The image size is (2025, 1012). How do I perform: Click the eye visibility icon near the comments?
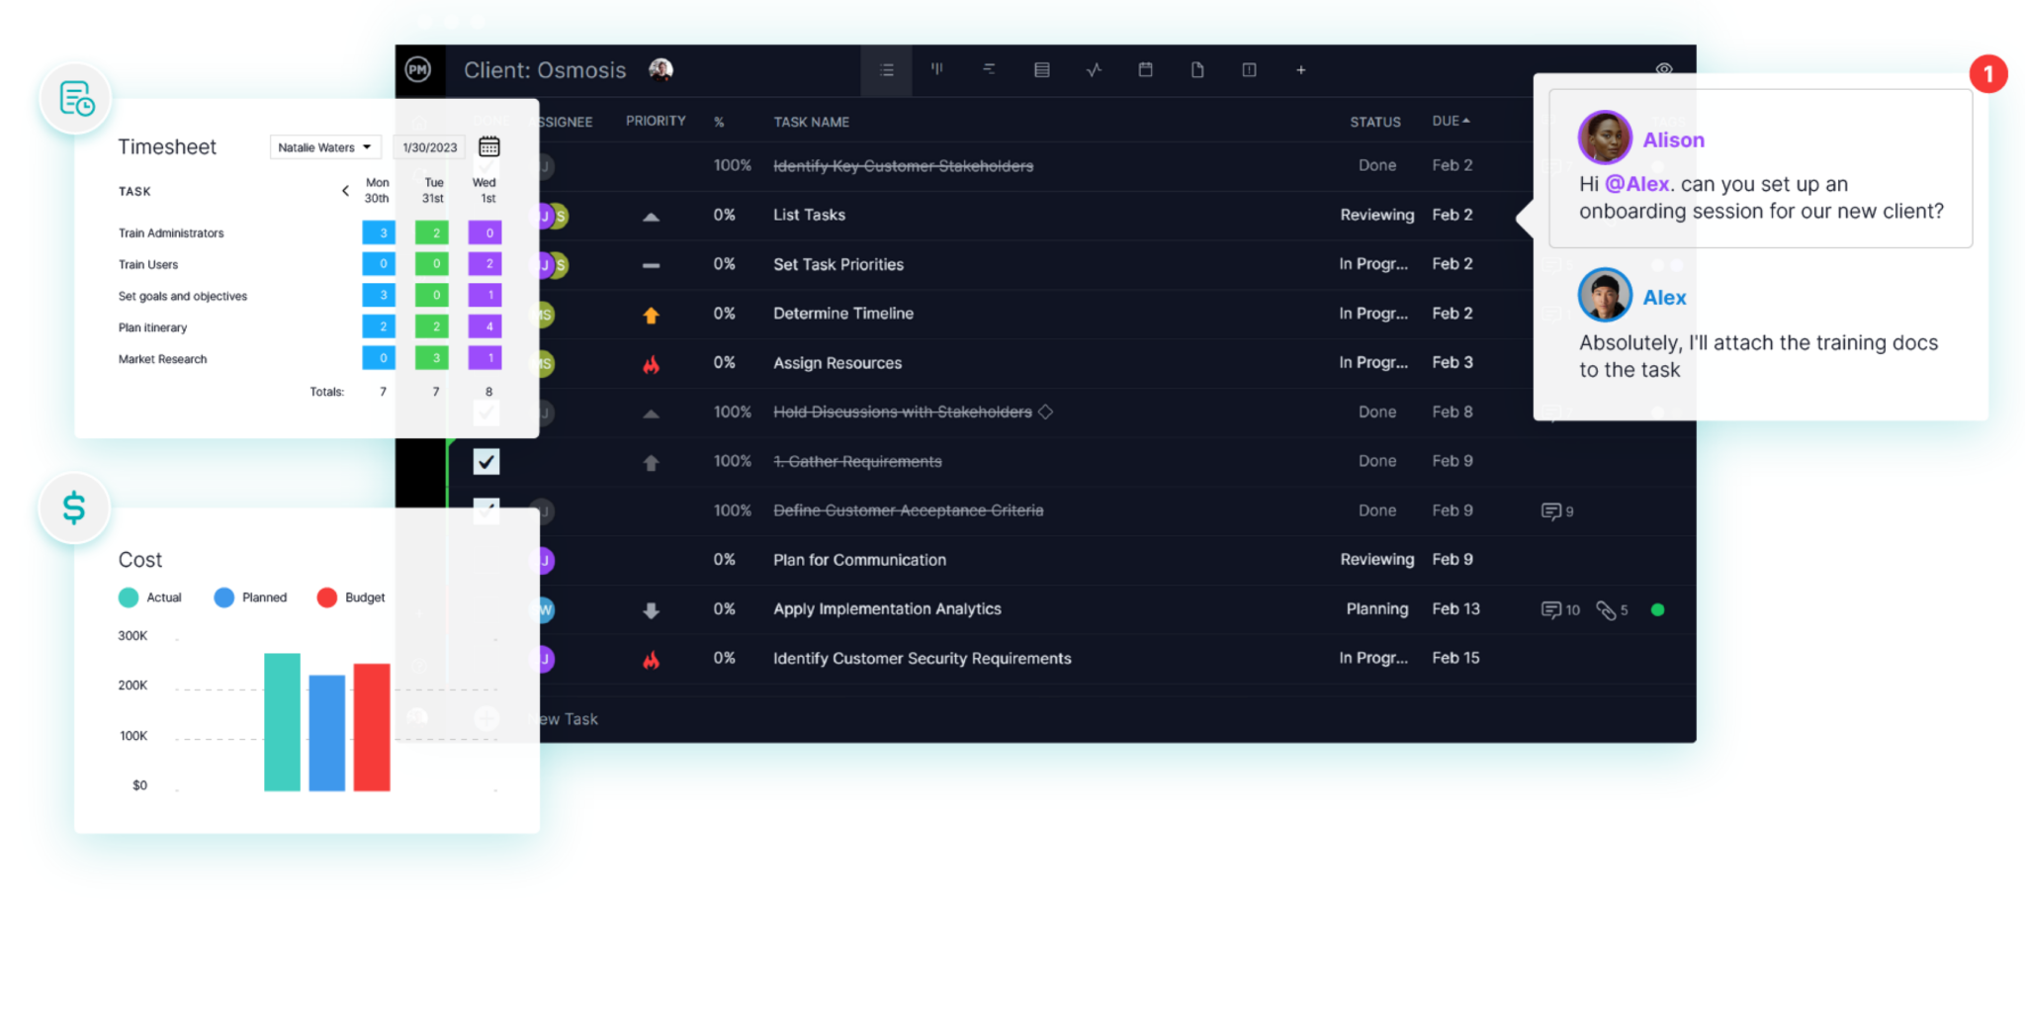click(1663, 69)
